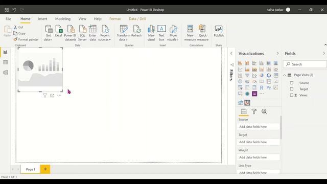This screenshot has width=327, height=184.
Task: Select the Funnel visual
Action: point(247,75)
